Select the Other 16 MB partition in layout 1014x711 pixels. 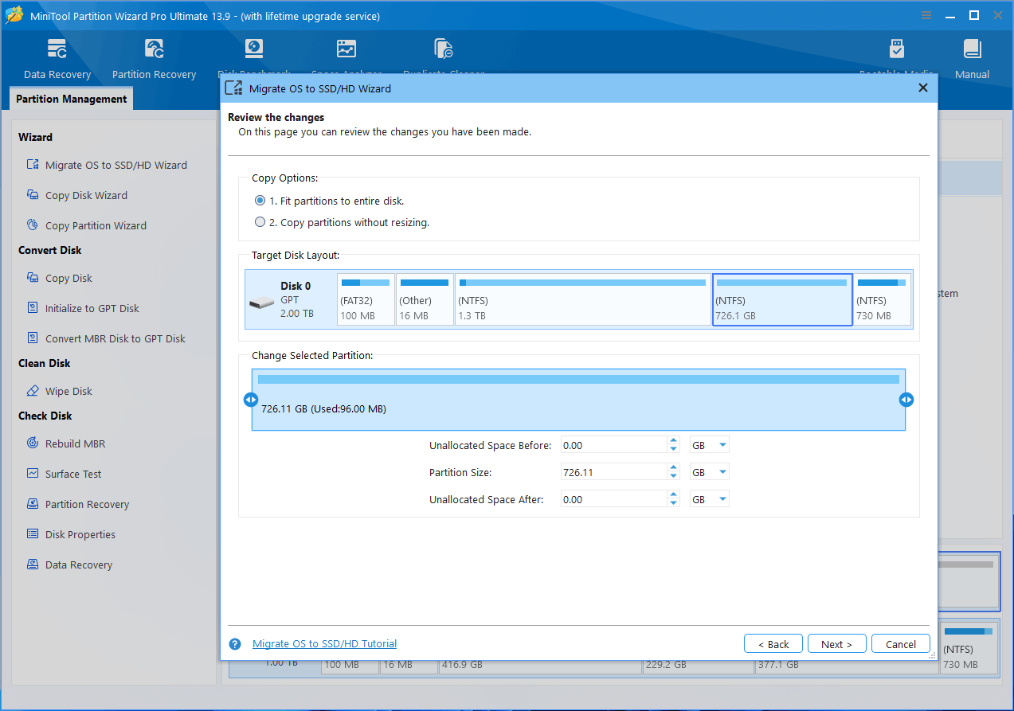tap(425, 299)
